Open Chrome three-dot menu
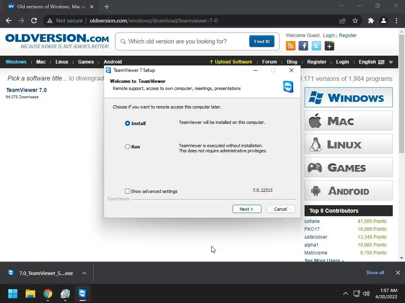The image size is (405, 303). (x=396, y=21)
